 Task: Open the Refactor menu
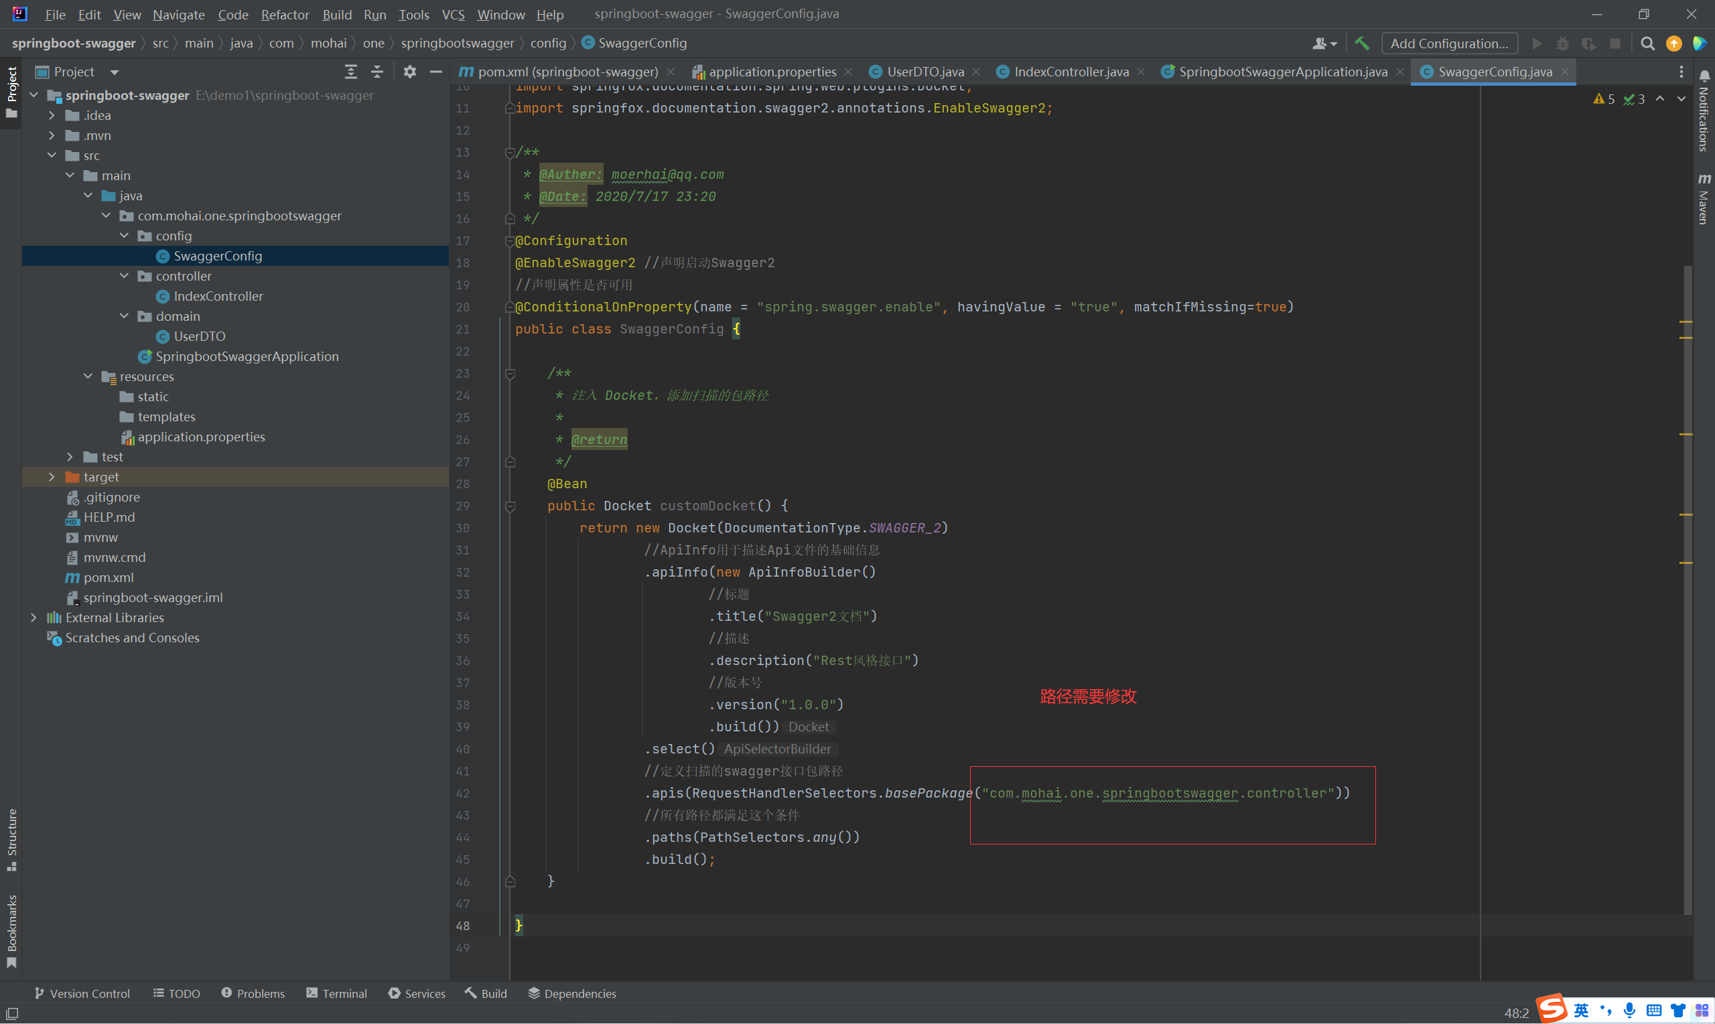click(x=284, y=15)
